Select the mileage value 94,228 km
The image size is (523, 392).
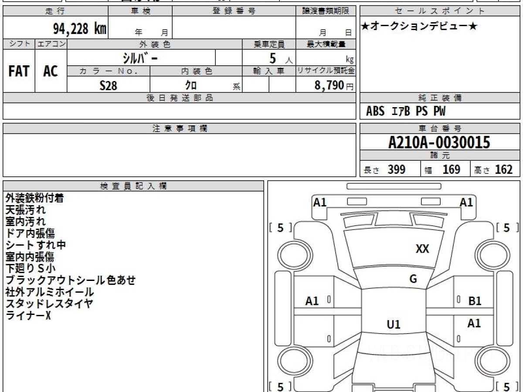tap(80, 29)
